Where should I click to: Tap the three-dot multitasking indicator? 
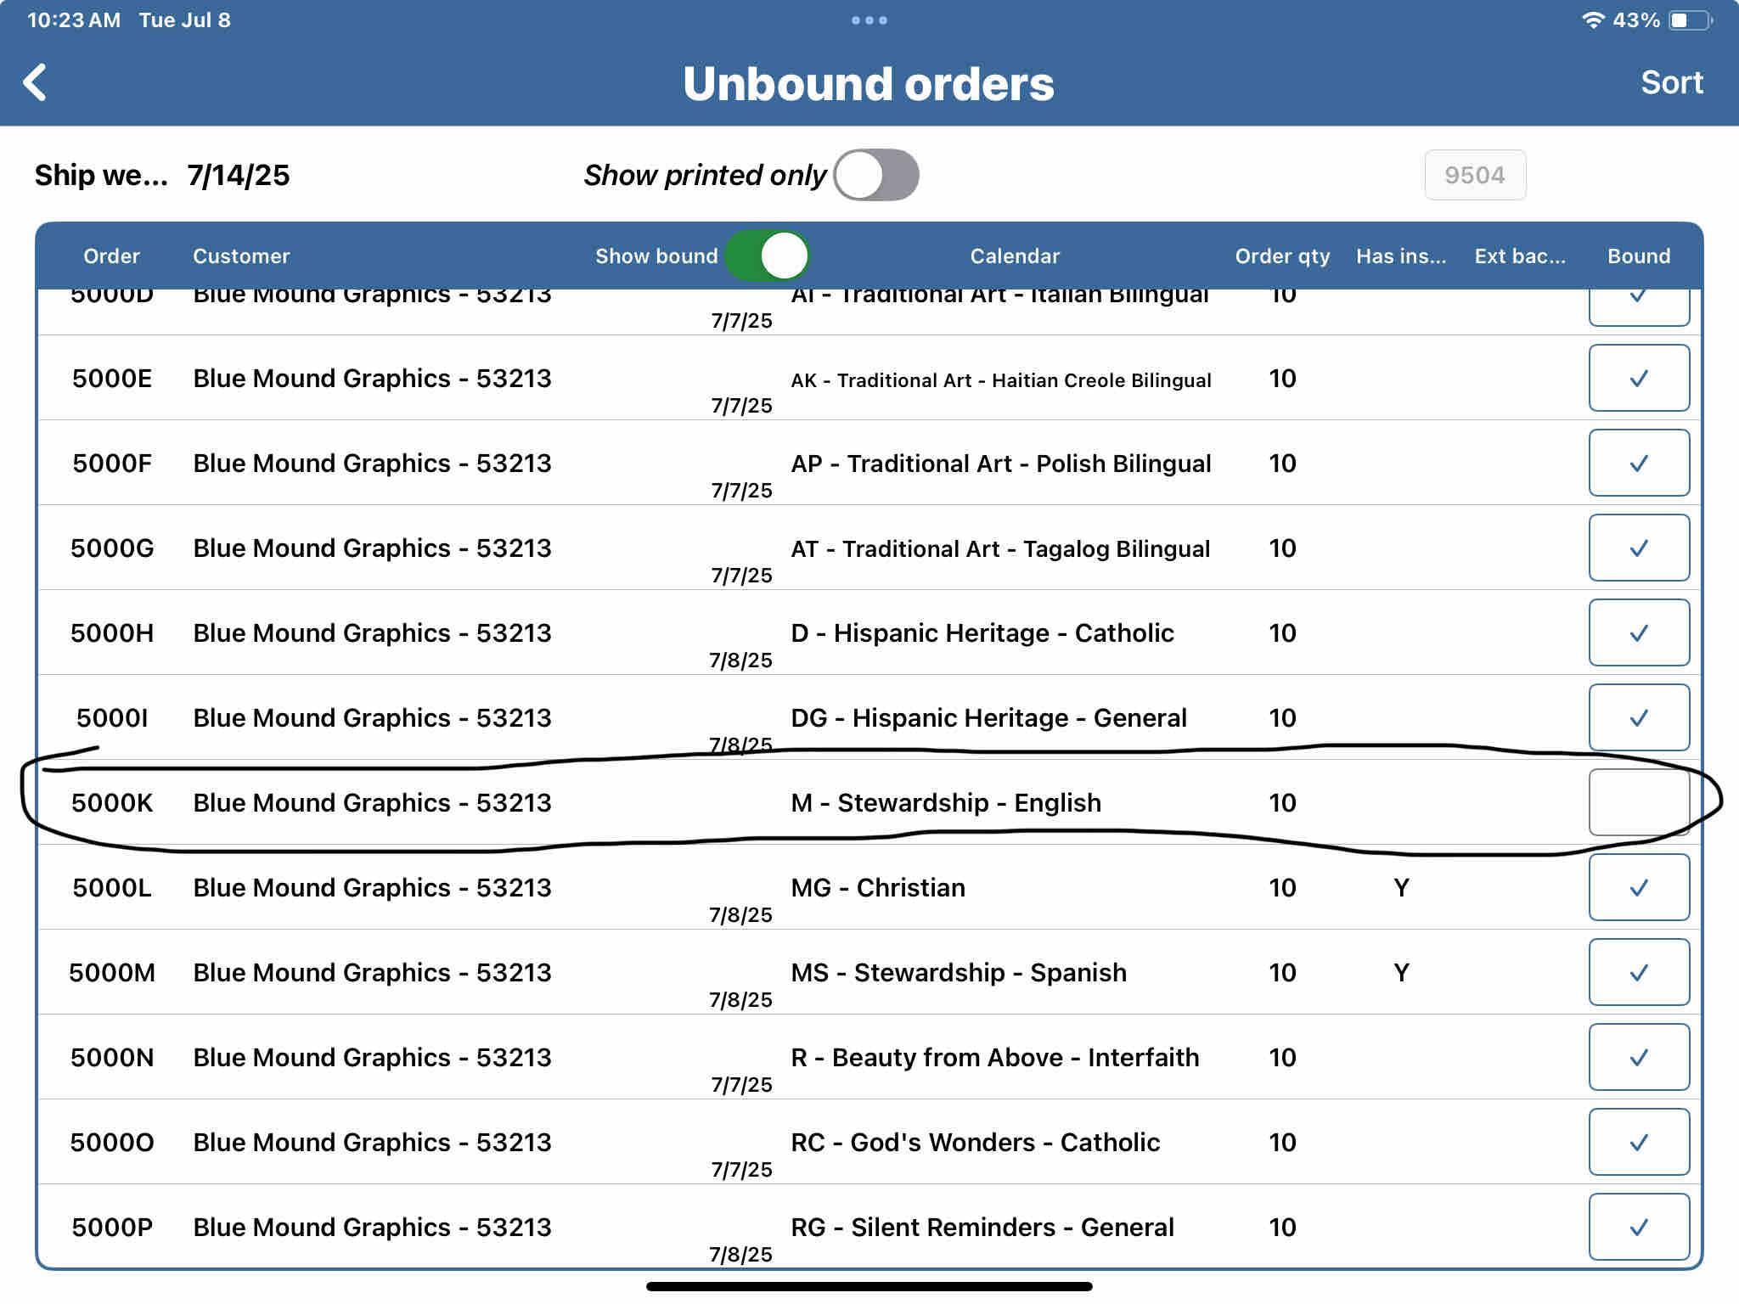pos(869,20)
